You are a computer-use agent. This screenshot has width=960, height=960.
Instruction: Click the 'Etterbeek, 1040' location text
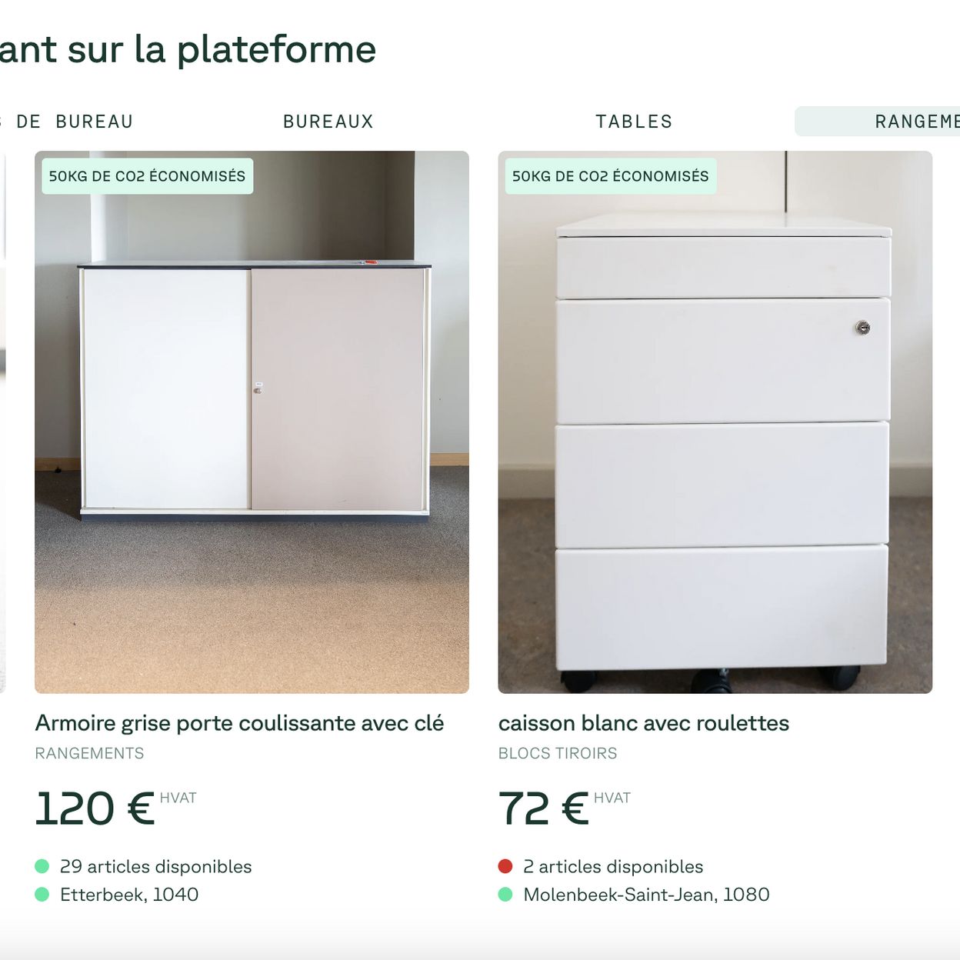pyautogui.click(x=129, y=895)
